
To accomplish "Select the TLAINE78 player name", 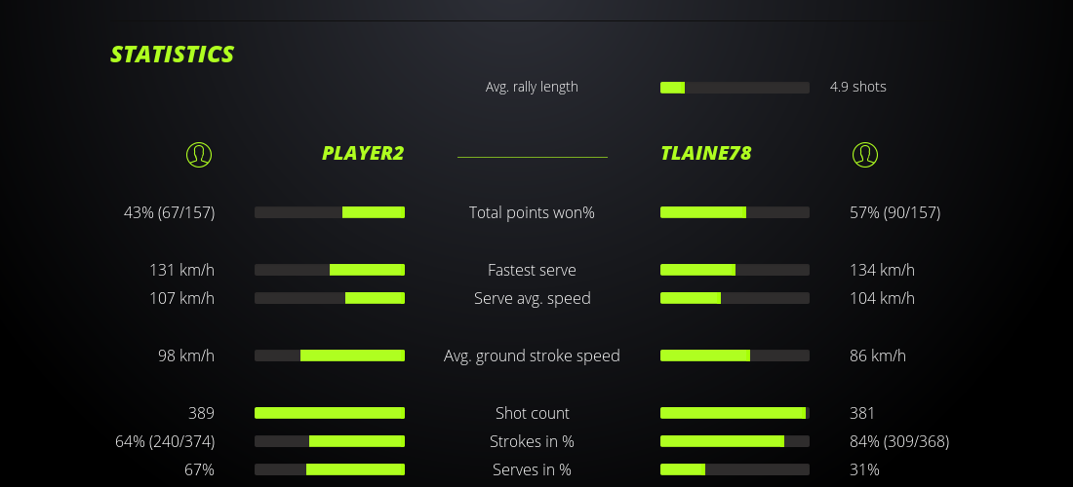I will (705, 153).
